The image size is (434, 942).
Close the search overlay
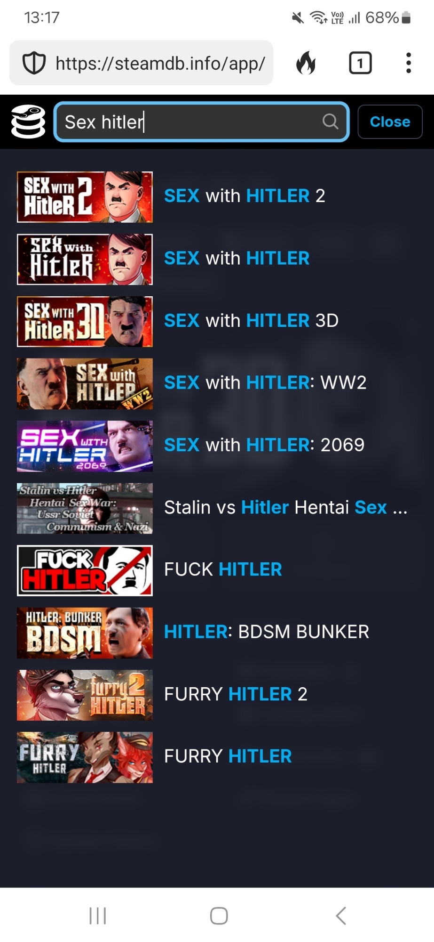click(x=390, y=122)
